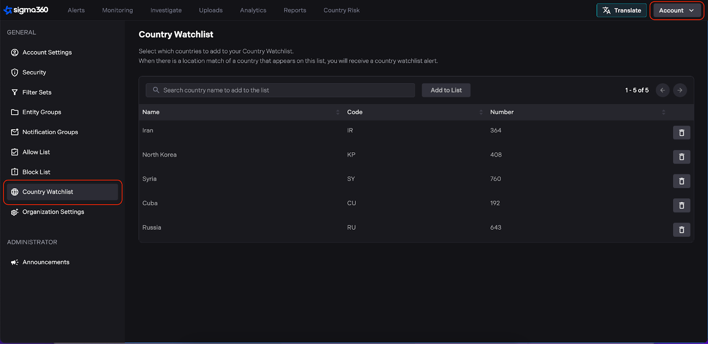Open the Account dropdown menu
This screenshot has height=344, width=708.
pyautogui.click(x=676, y=10)
